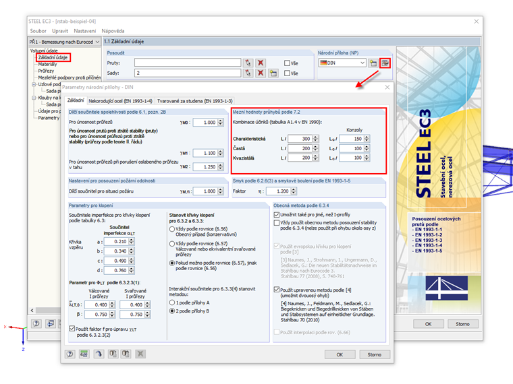Viewport: 513px width, 384px height.
Task: Open PŘ1 - Bemessung nach Eurocode case dropdown
Action: pyautogui.click(x=97, y=42)
